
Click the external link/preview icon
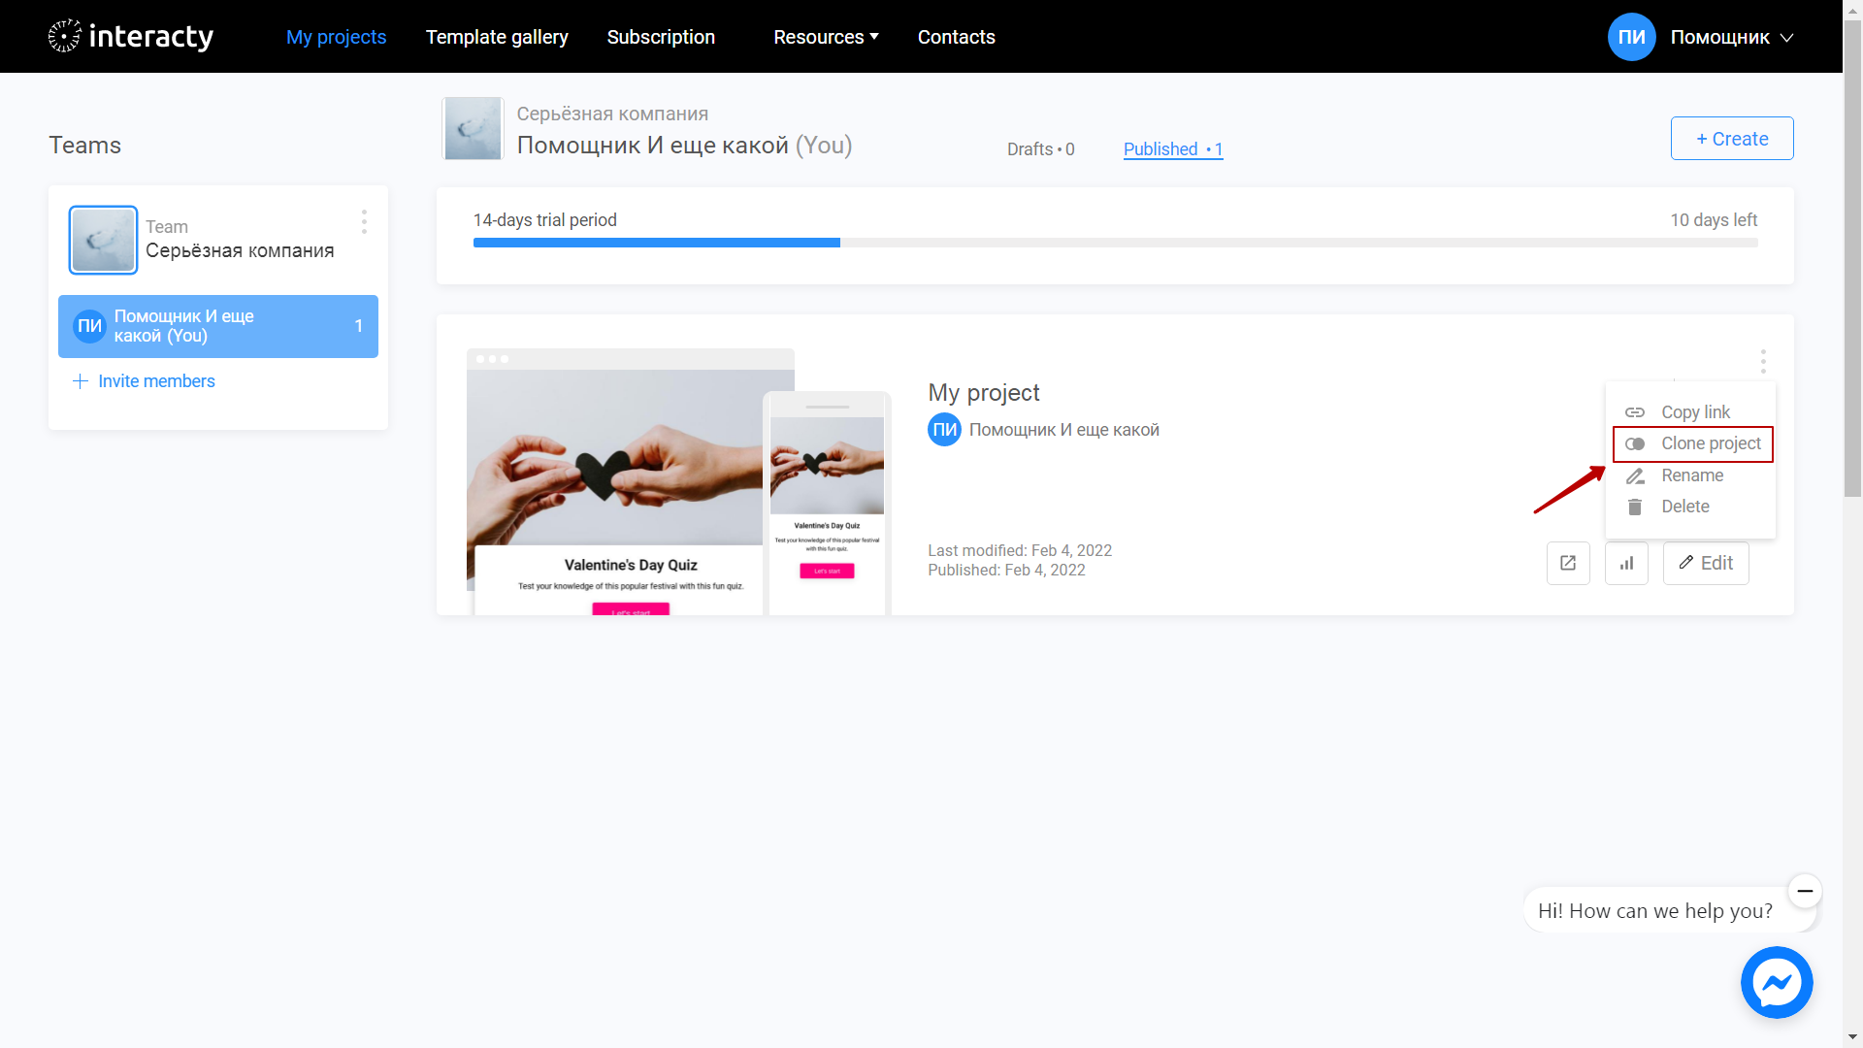pyautogui.click(x=1567, y=562)
